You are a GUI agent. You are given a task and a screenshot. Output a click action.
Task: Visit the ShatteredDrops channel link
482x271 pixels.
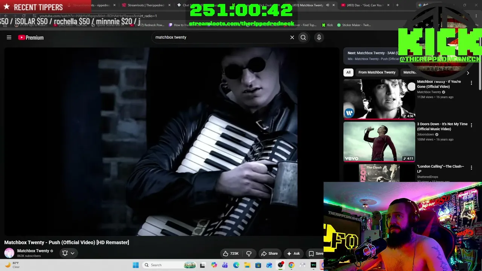tap(427, 177)
